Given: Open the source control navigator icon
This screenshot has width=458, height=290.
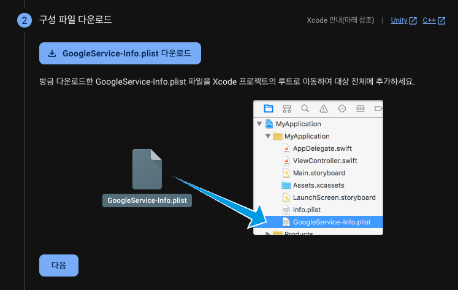Looking at the screenshot, I should 287,109.
